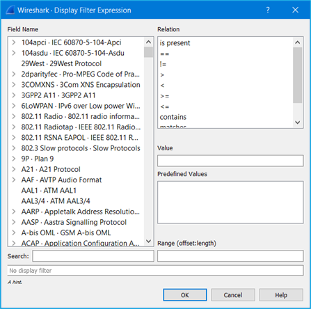The height and width of the screenshot is (309, 311).
Task: Select the AAL3/4 · ATM AAL3/4 field
Action: (56, 201)
